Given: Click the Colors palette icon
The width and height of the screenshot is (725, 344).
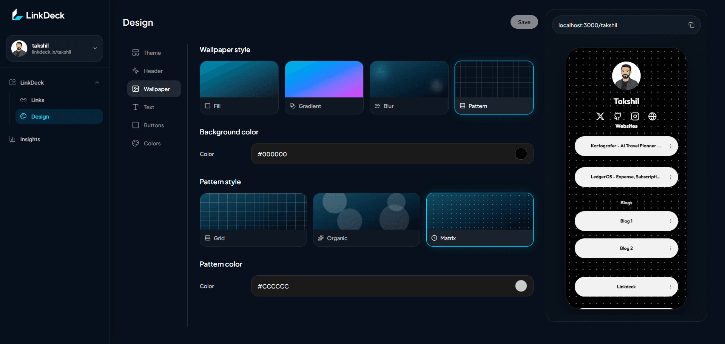Looking at the screenshot, I should click(x=136, y=143).
